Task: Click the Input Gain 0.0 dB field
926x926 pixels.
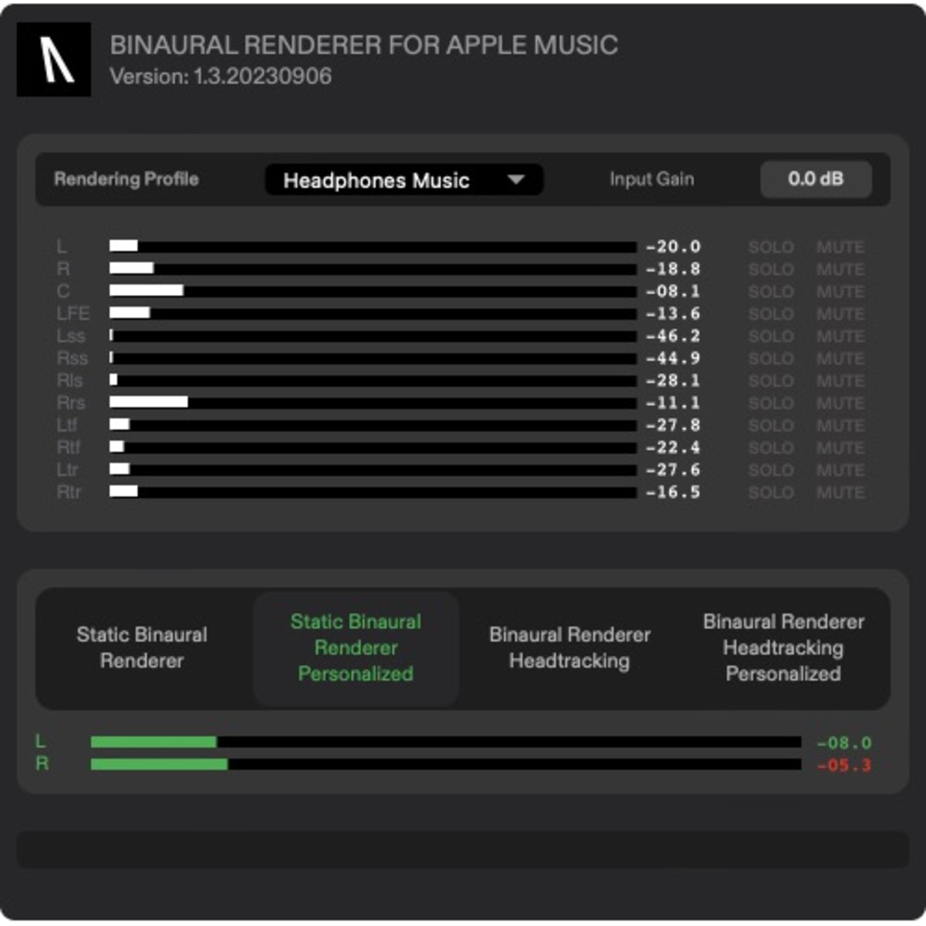Action: click(816, 179)
